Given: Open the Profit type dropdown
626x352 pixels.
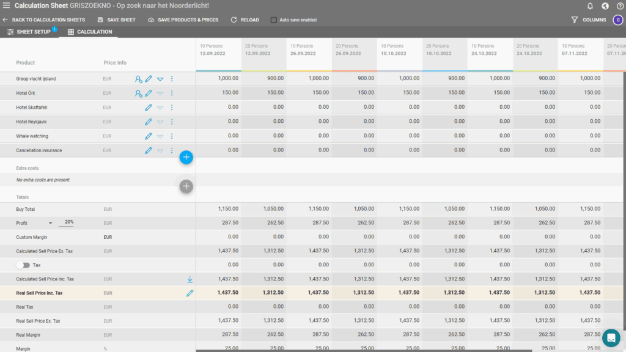Looking at the screenshot, I should point(50,223).
